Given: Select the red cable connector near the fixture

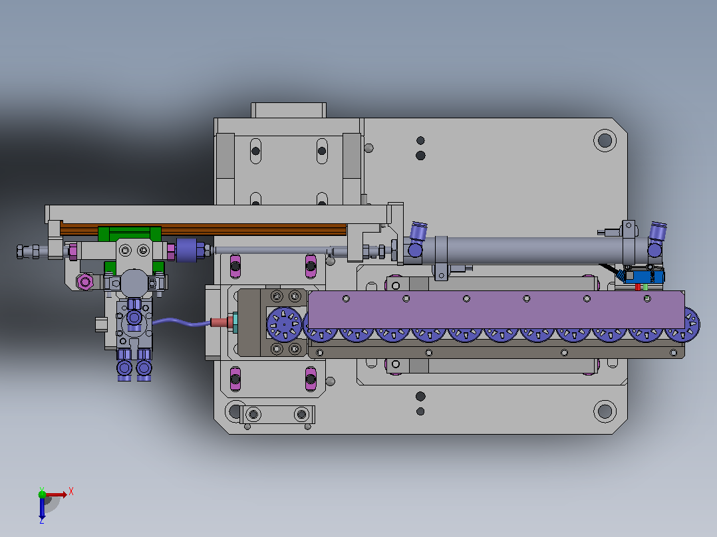Looking at the screenshot, I should tap(221, 322).
